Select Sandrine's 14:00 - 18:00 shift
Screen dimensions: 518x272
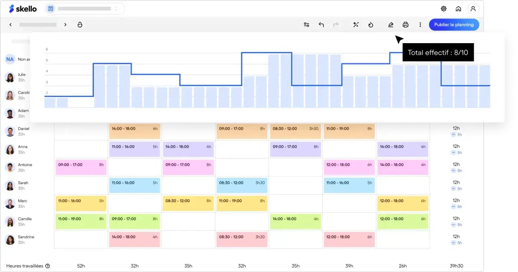pos(135,239)
